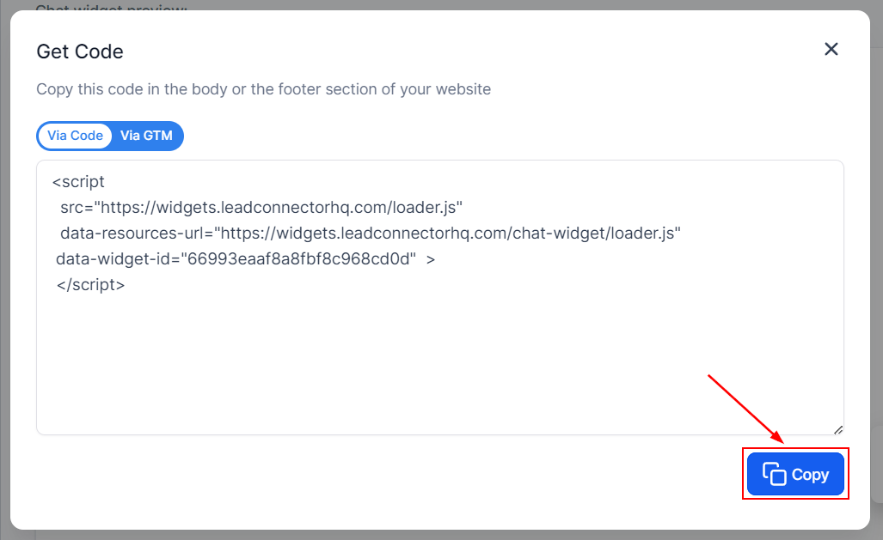The image size is (883, 540).
Task: Click the copy-code instruction text
Action: click(263, 89)
